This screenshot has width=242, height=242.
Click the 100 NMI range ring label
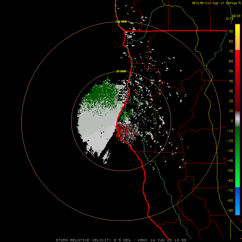pos(121,22)
